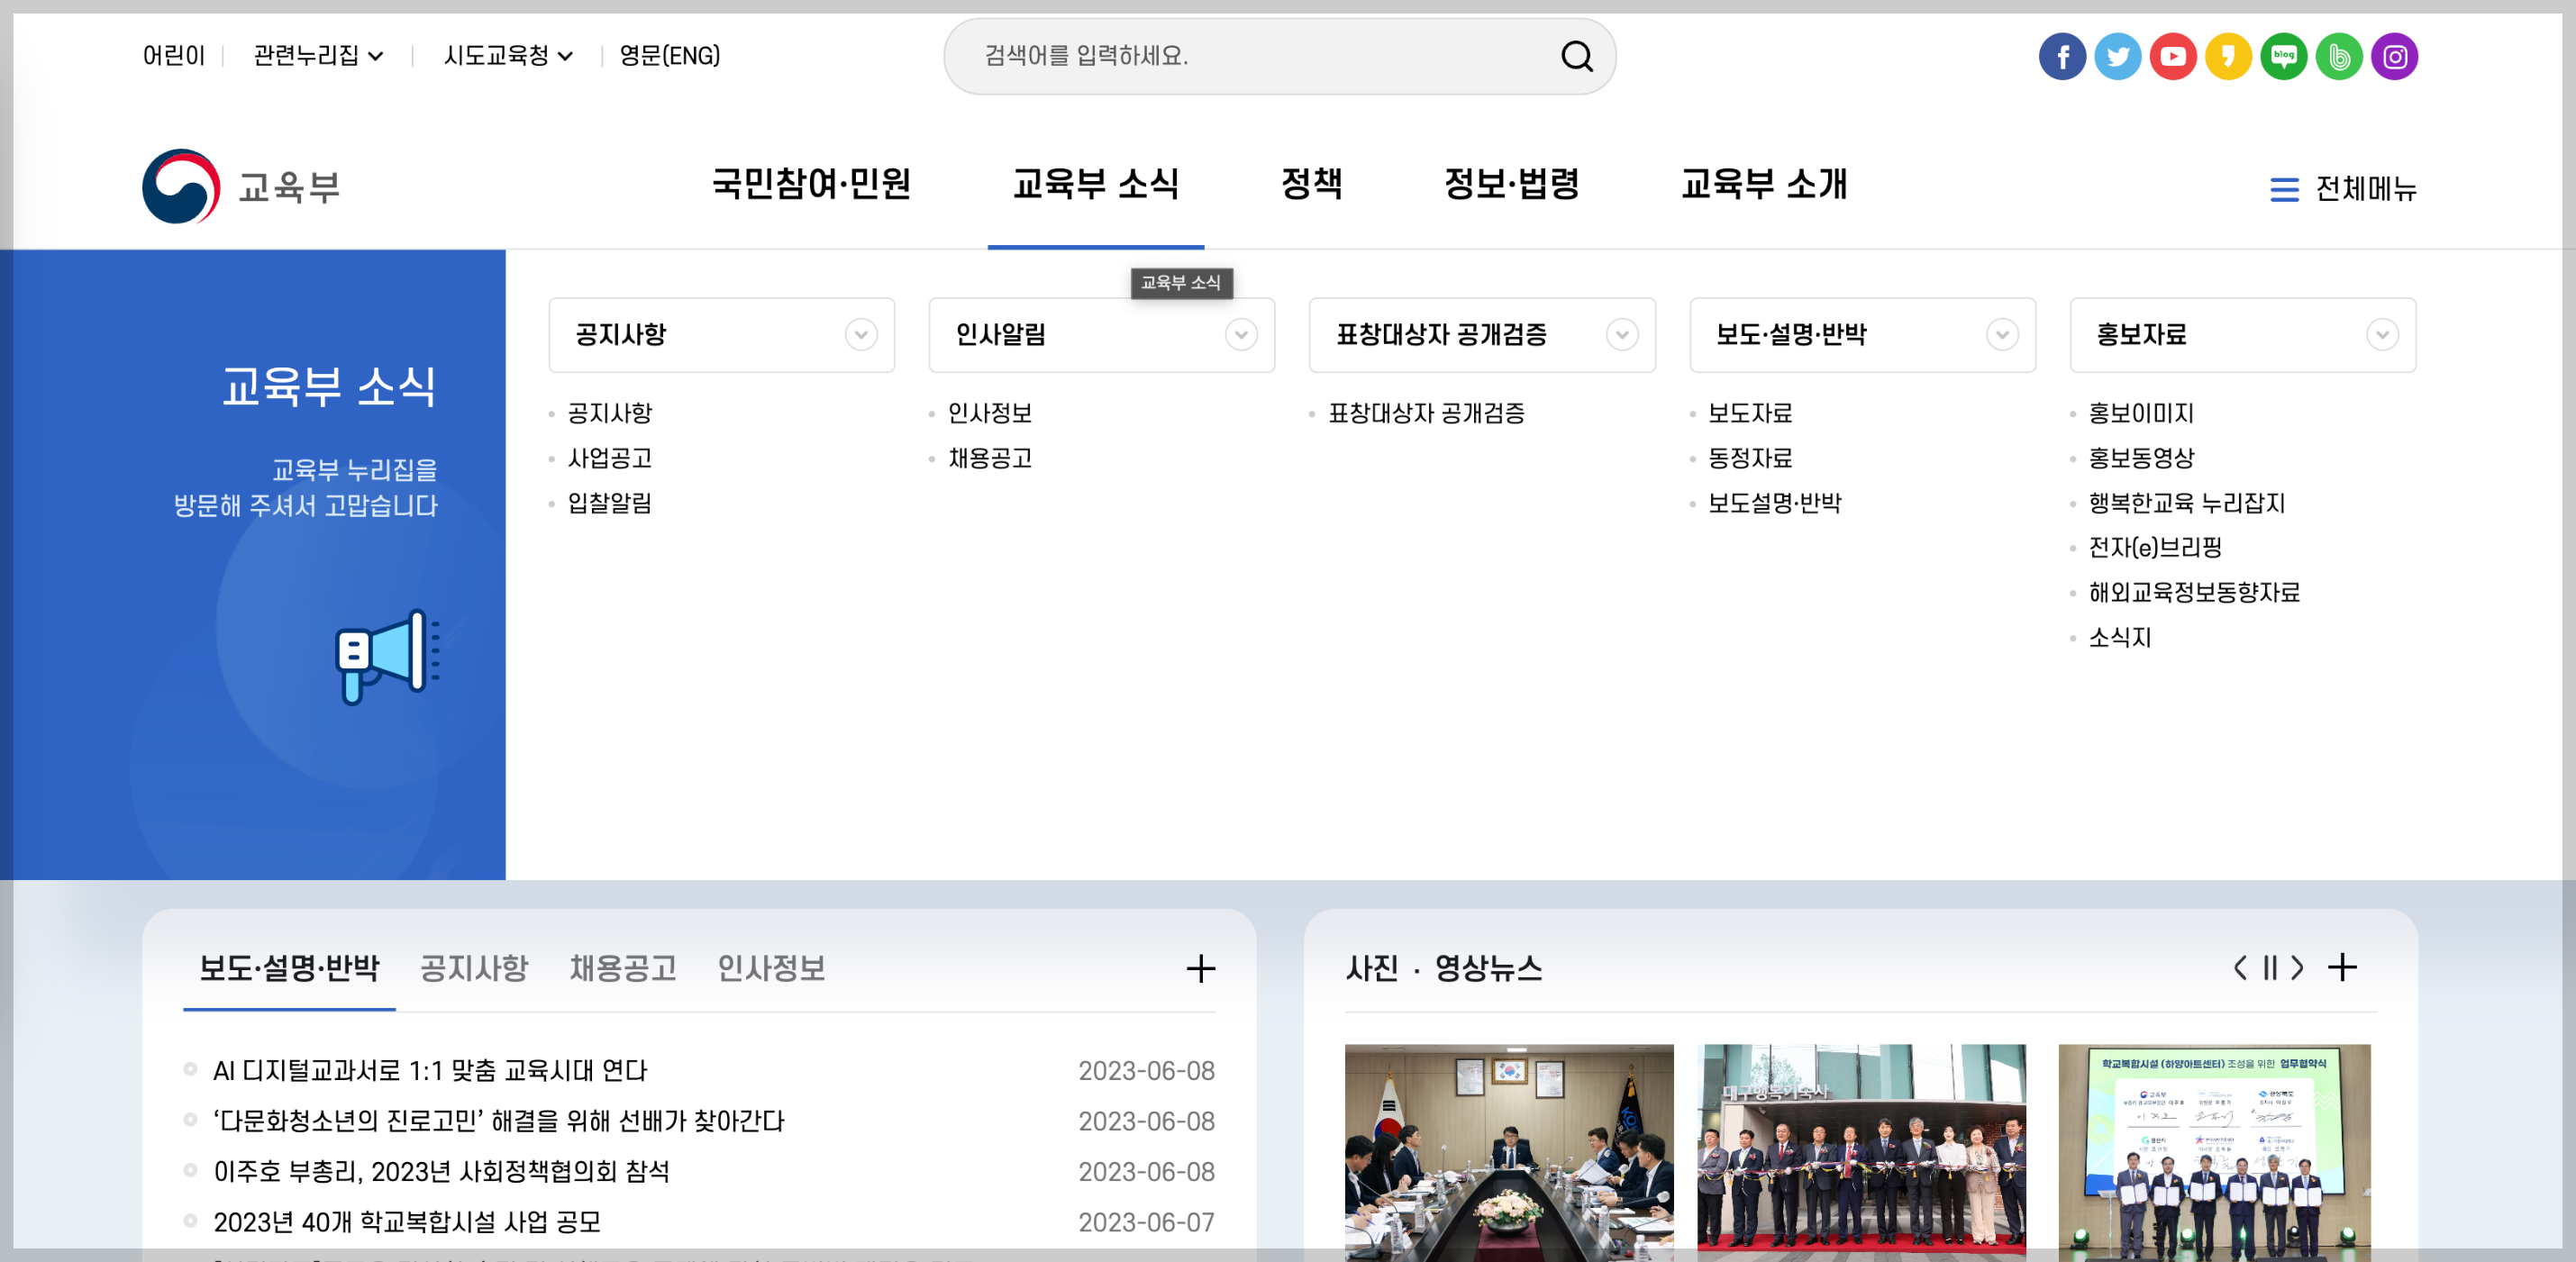Show previous 사진·영상뉴스 slide
The height and width of the screenshot is (1262, 2576).
click(x=2241, y=967)
